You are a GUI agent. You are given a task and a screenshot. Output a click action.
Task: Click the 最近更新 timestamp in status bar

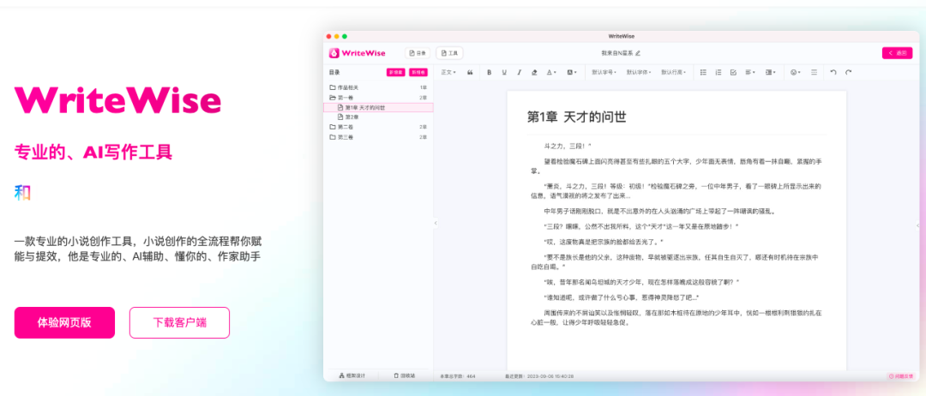(539, 376)
